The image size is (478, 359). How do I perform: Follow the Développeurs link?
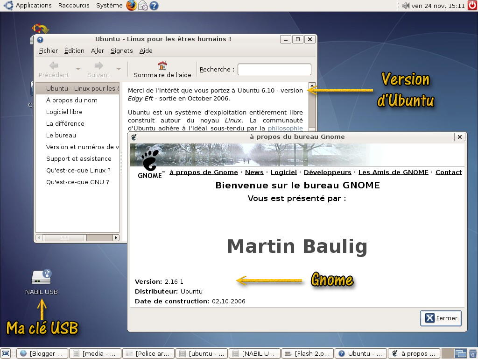pos(327,172)
